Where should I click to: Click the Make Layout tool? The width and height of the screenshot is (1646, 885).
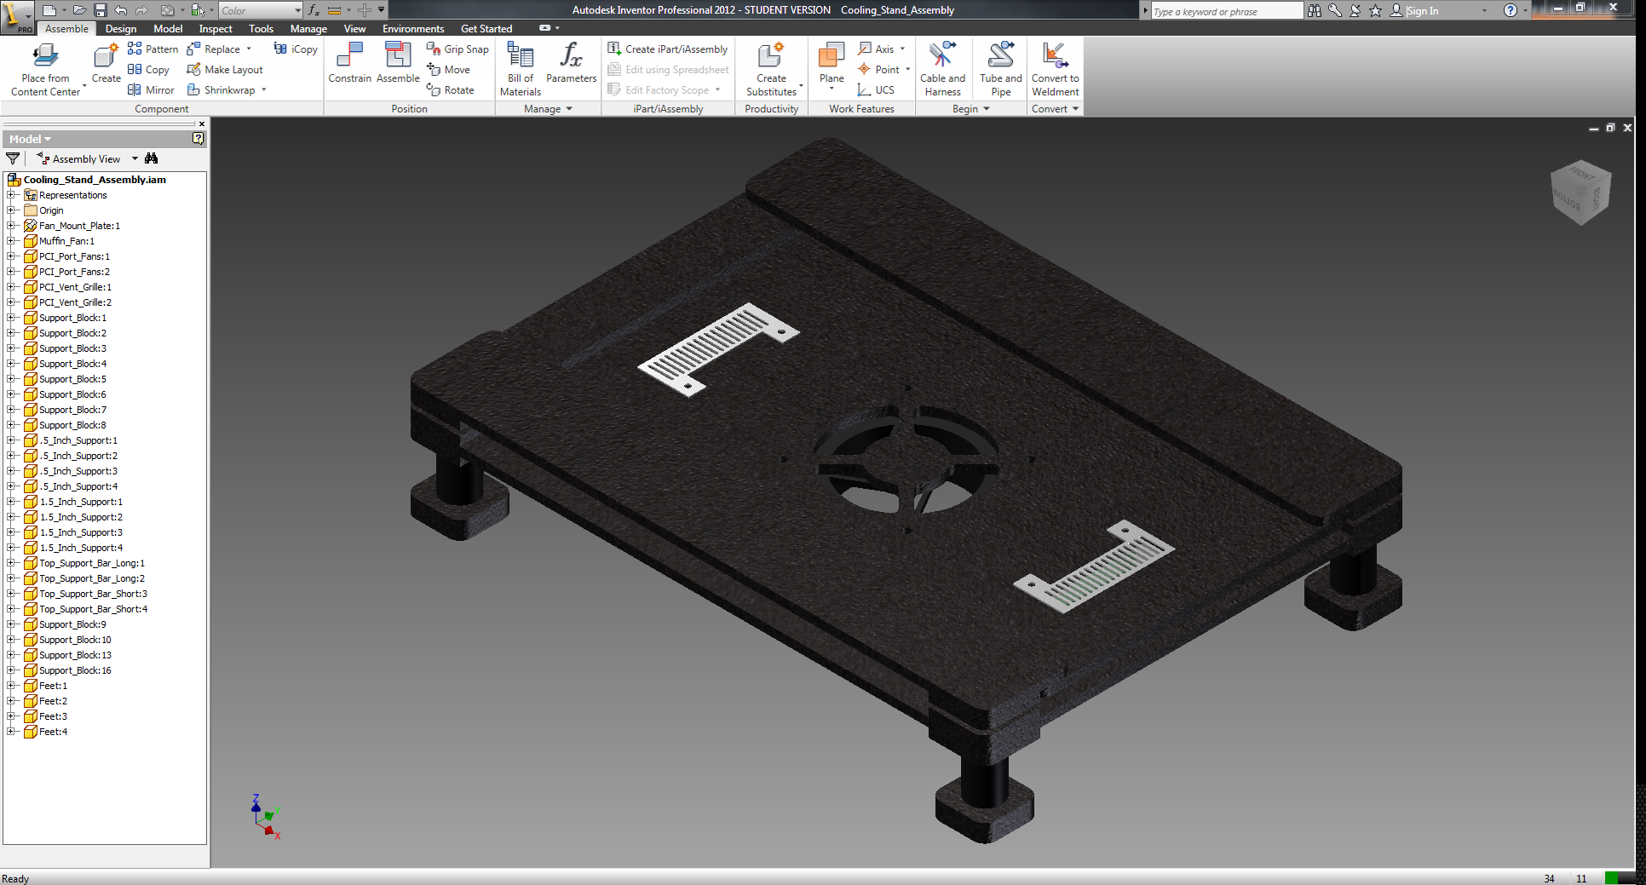click(x=225, y=70)
